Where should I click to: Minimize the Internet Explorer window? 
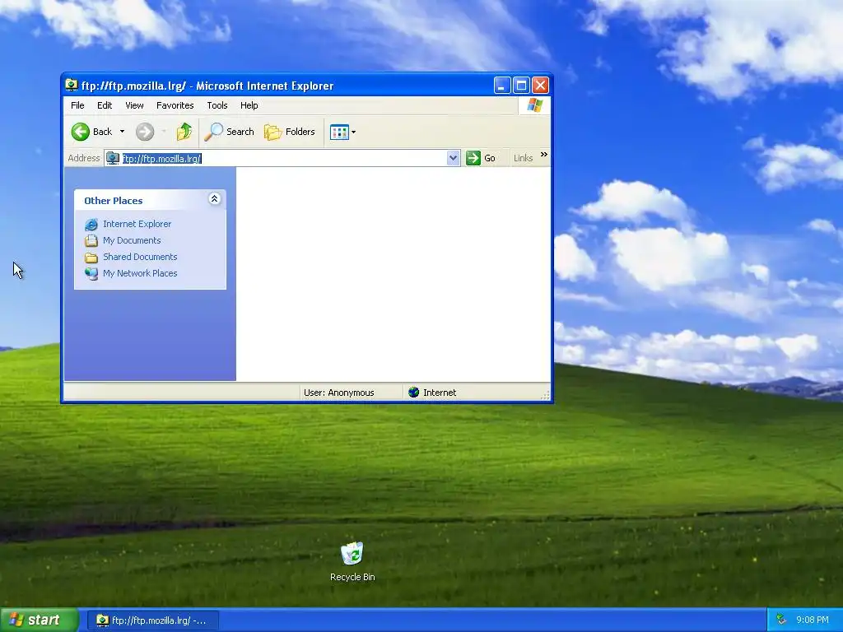(501, 86)
